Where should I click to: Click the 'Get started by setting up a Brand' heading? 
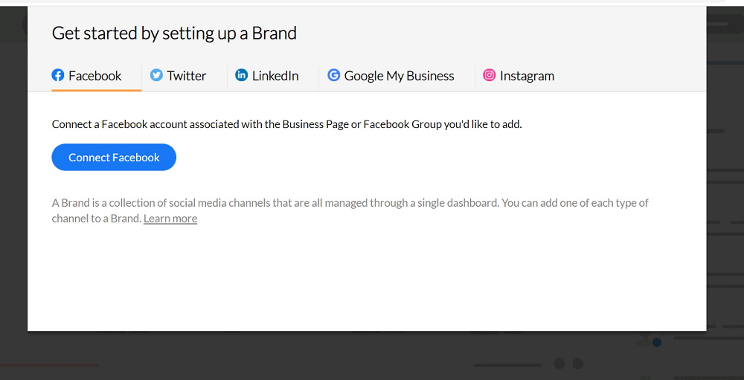[x=174, y=33]
